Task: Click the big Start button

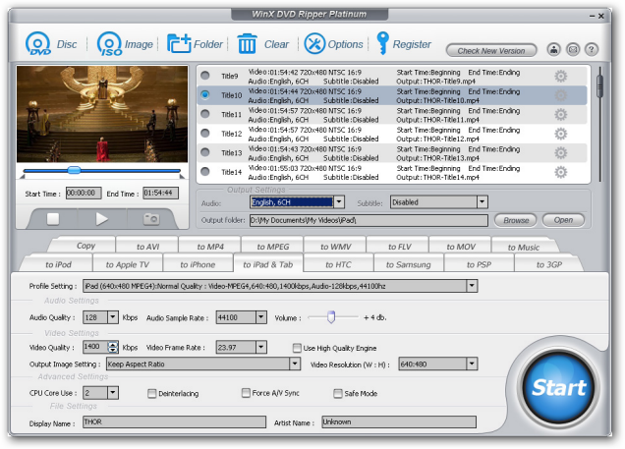Action: [x=558, y=388]
